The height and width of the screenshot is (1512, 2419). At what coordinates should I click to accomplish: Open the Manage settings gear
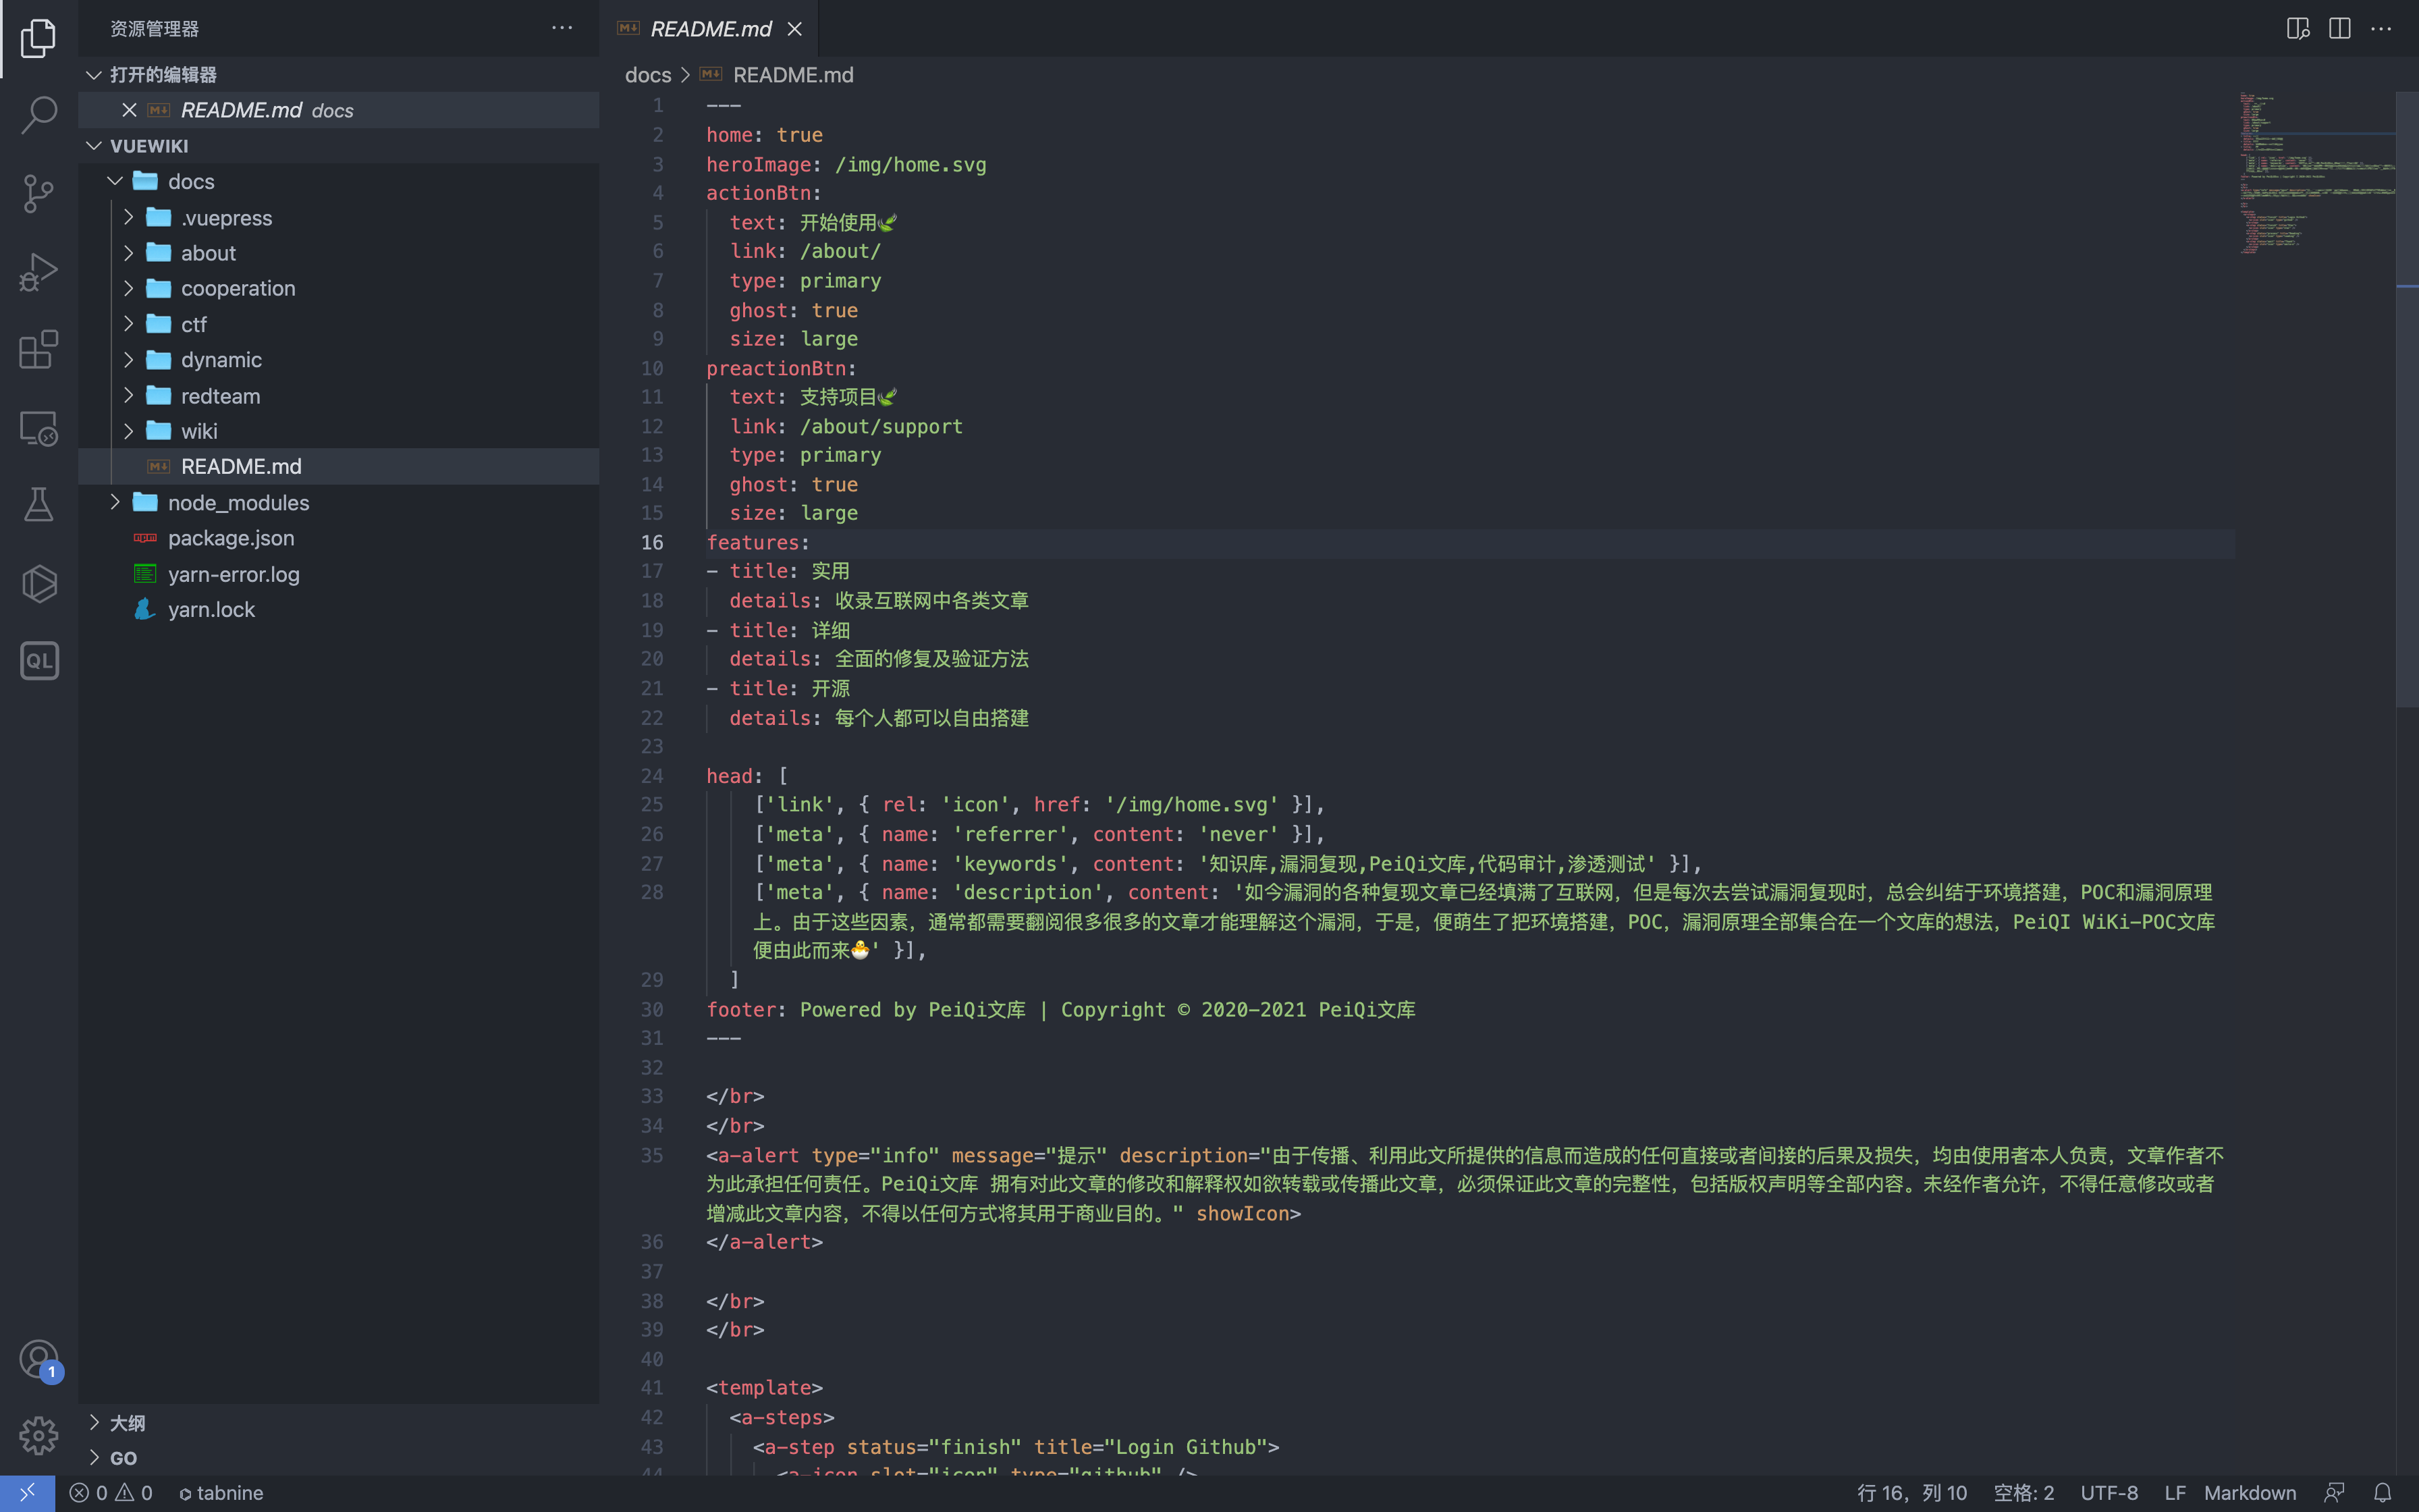(38, 1436)
